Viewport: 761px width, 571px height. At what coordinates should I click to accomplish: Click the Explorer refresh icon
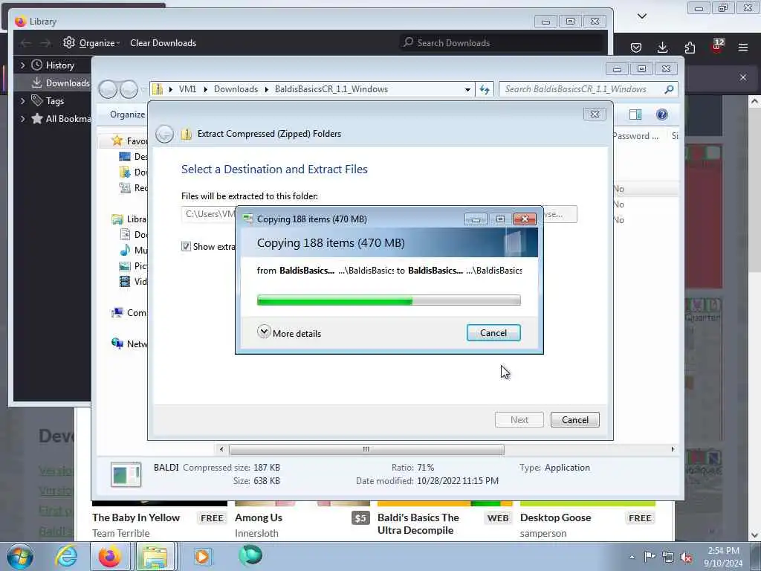485,89
